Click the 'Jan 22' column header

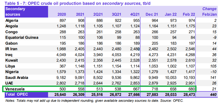pos(170,14)
